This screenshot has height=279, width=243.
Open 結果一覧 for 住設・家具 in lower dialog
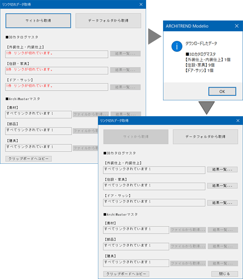click(x=222, y=186)
